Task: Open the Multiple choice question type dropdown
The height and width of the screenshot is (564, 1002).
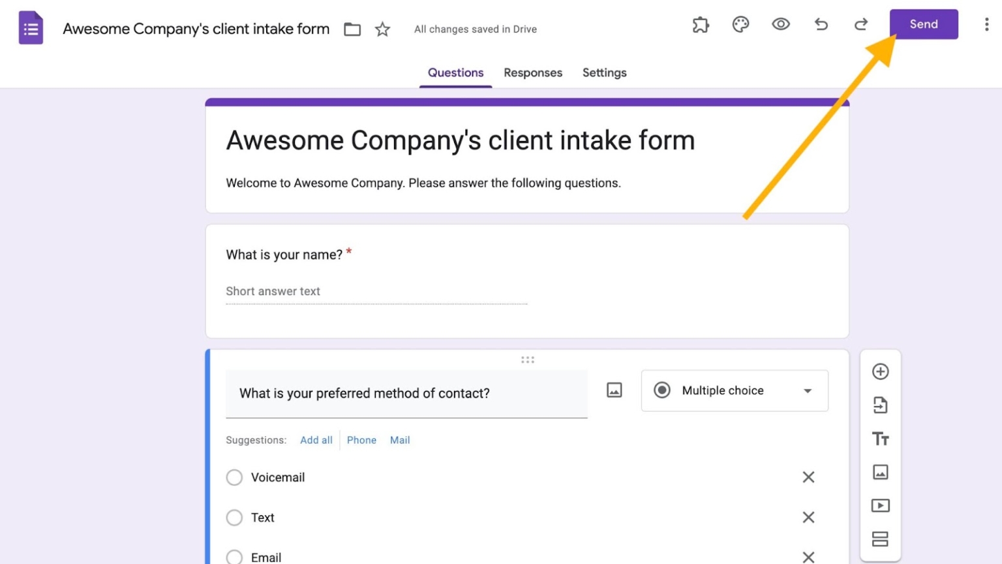Action: pos(734,390)
